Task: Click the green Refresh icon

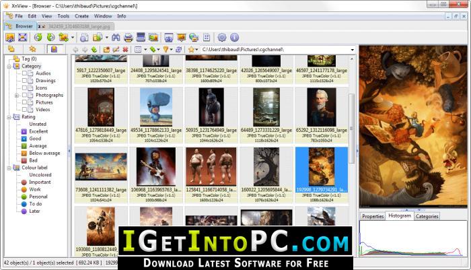Action: pyautogui.click(x=39, y=37)
